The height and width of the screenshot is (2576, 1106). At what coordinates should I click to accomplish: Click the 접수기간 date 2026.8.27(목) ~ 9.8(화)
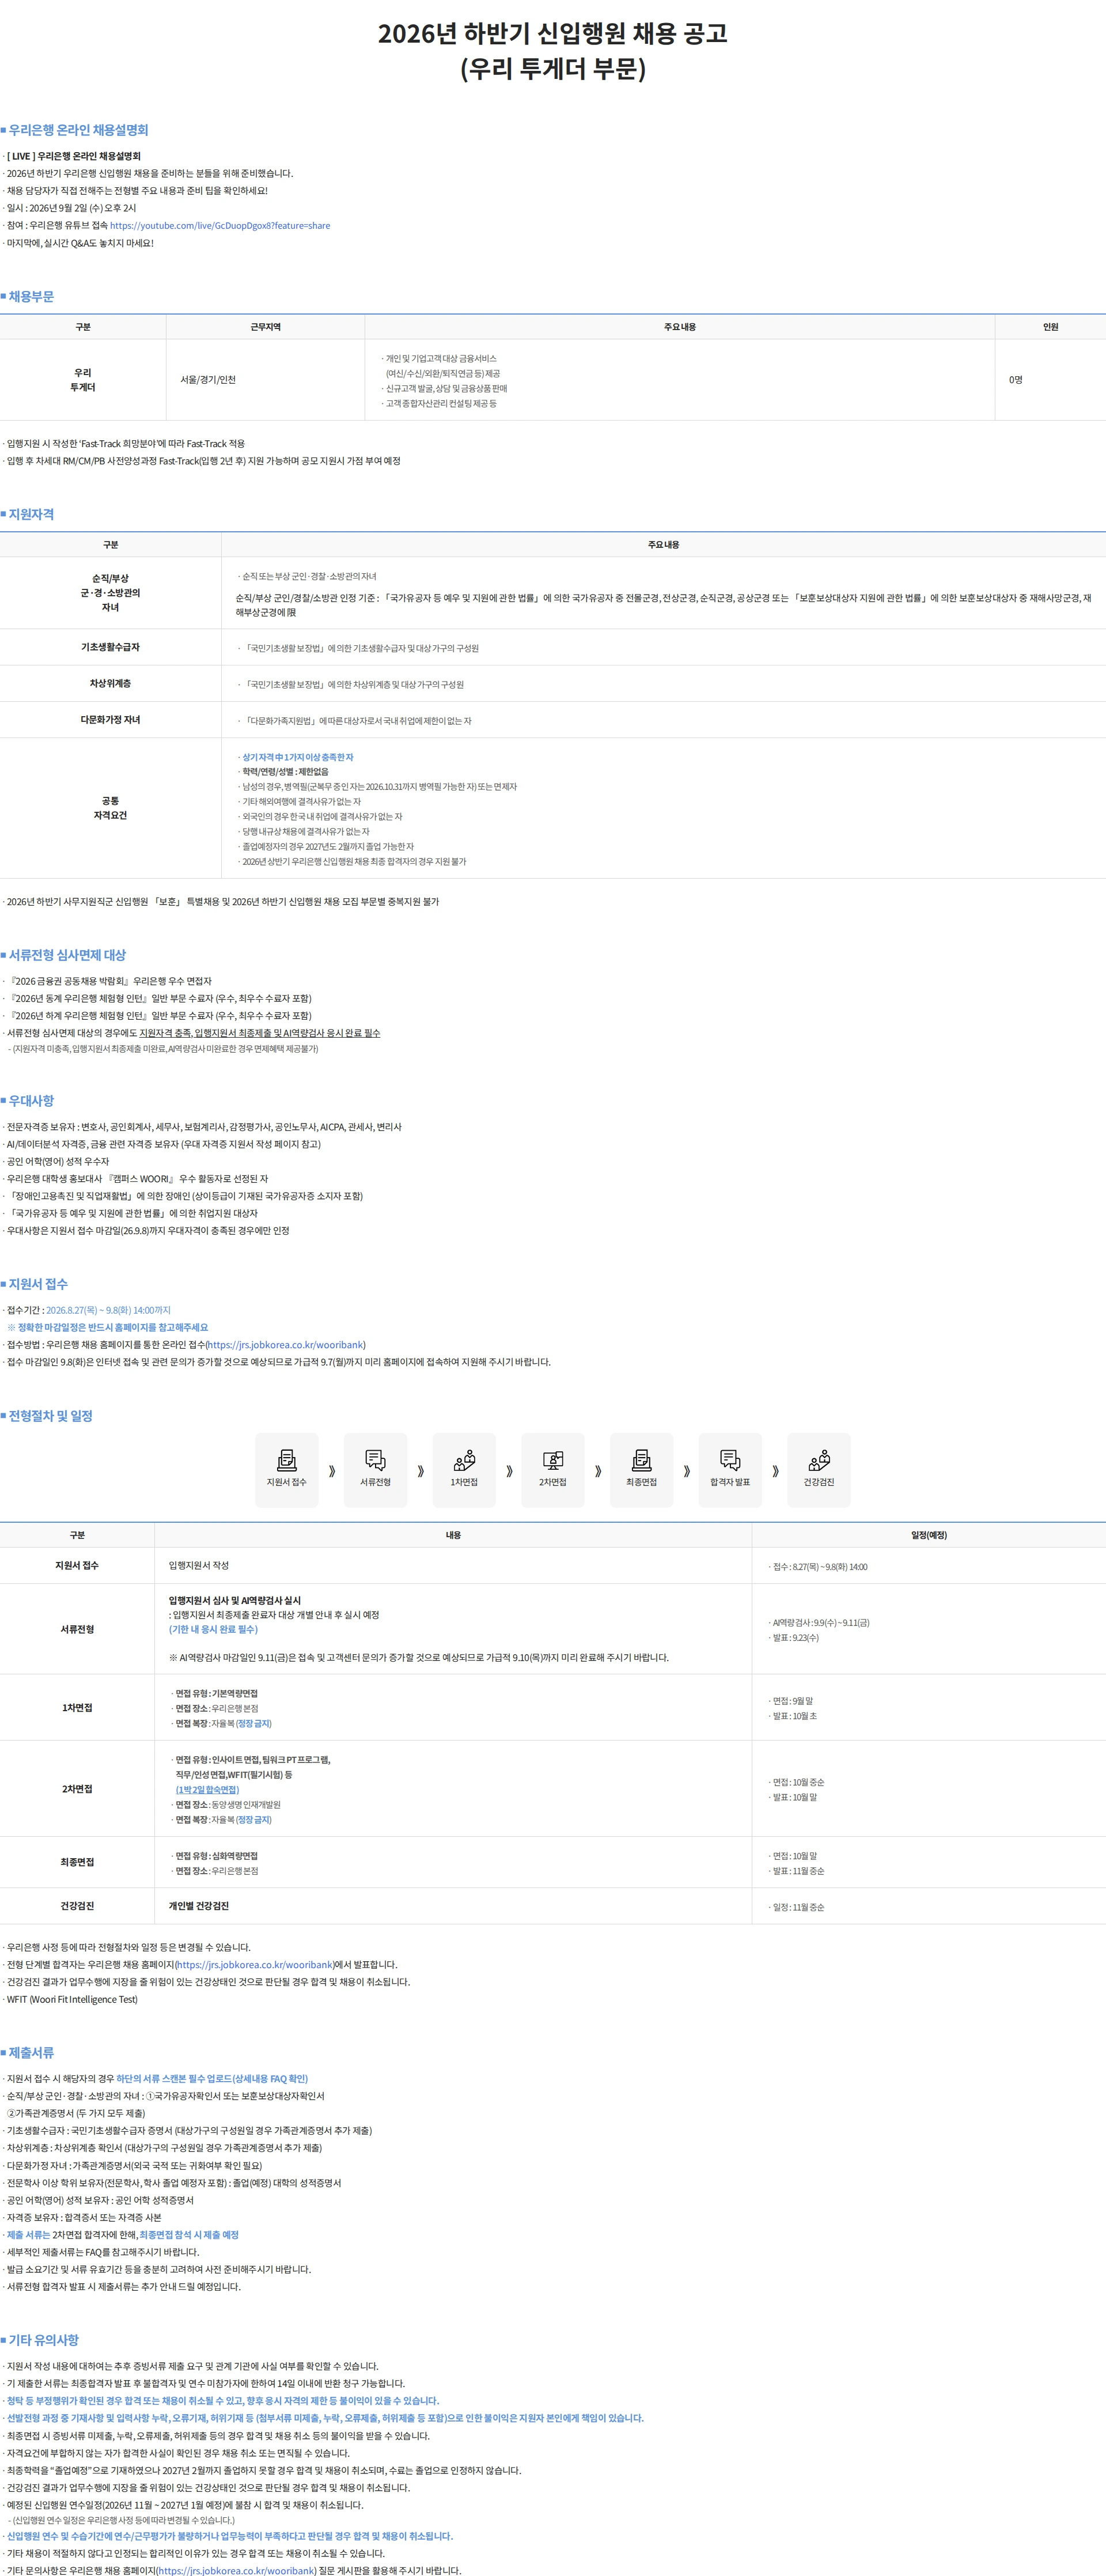108,1310
